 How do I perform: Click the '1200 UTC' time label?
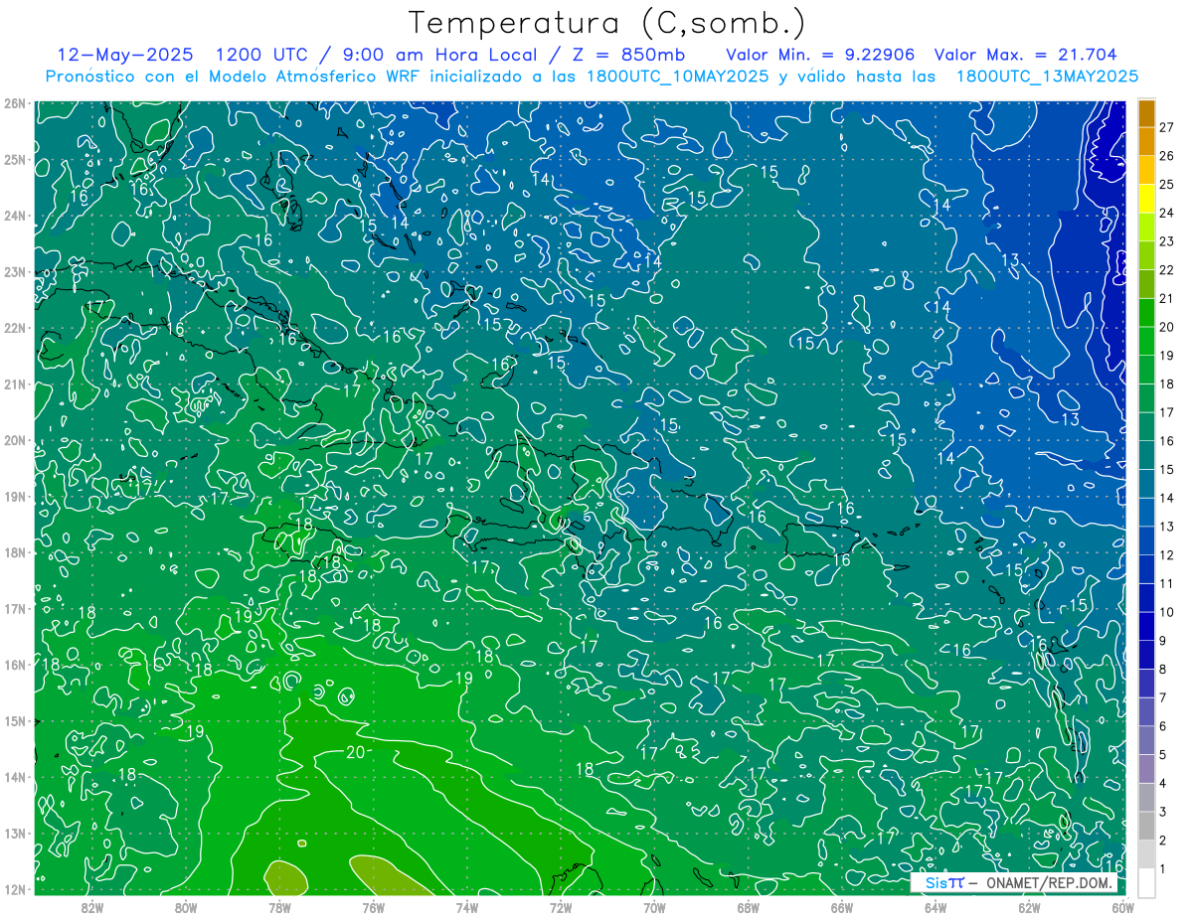[262, 55]
